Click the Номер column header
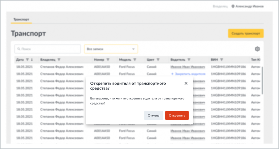 pos(99,60)
